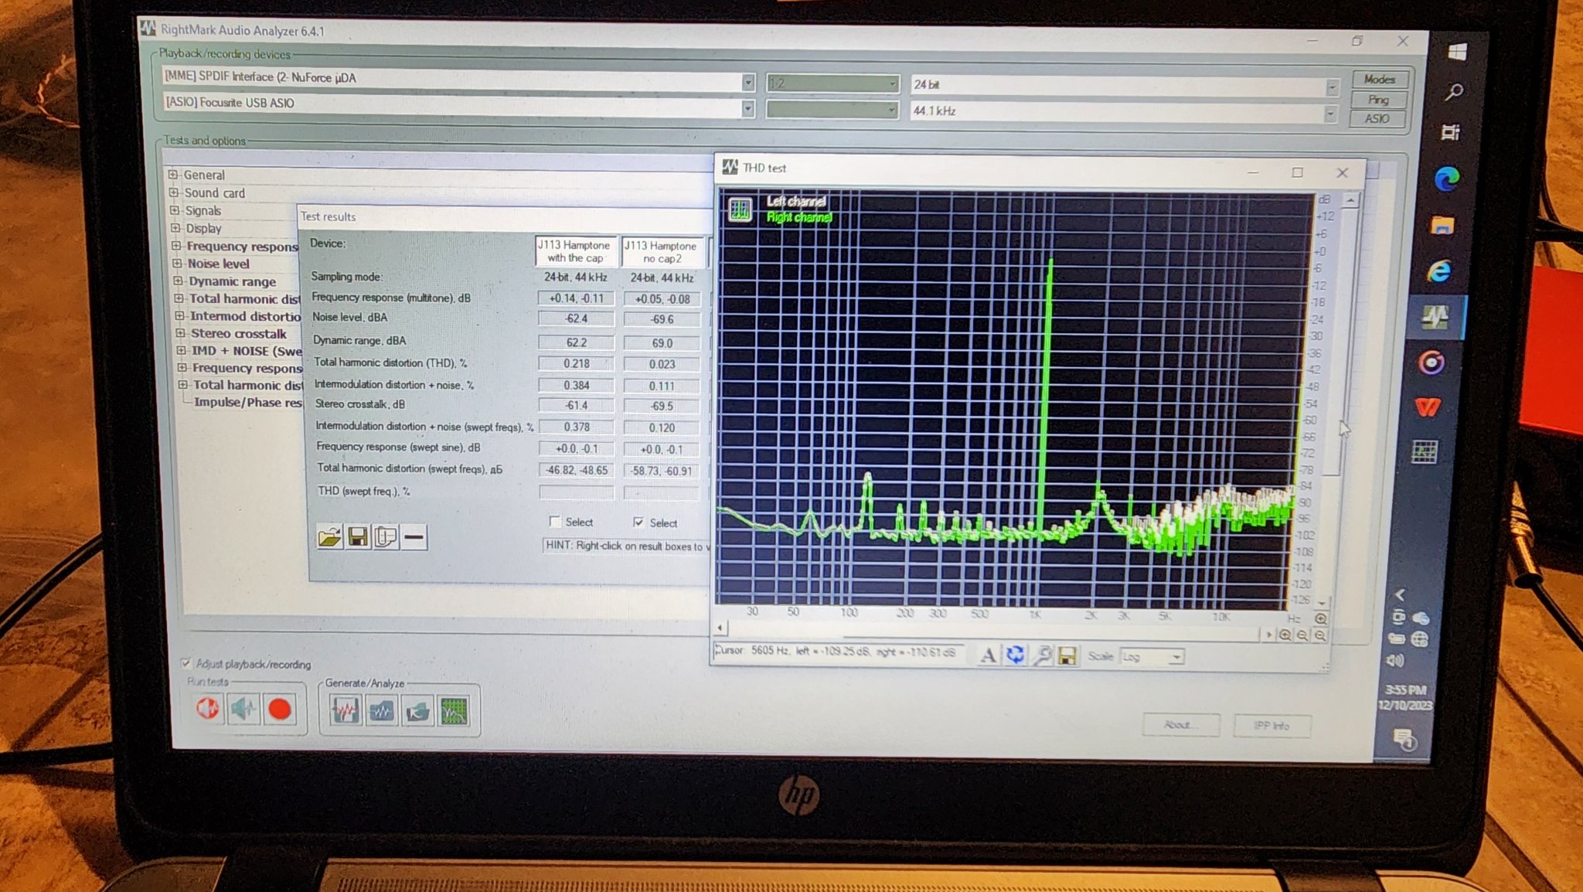Viewport: 1583px width, 892px height.
Task: Select the Impulse/Phase response tree item
Action: pyautogui.click(x=247, y=402)
